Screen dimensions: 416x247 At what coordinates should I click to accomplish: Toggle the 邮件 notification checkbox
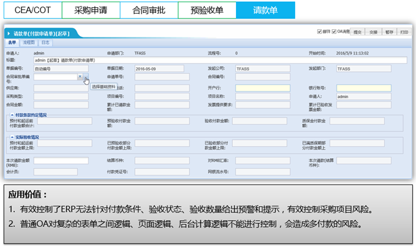pos(319,31)
